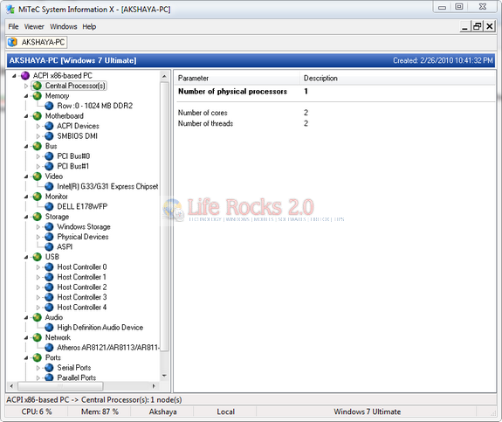Restore the inner document window
Image resolution: width=502 pixels, height=422 pixels.
(477, 26)
